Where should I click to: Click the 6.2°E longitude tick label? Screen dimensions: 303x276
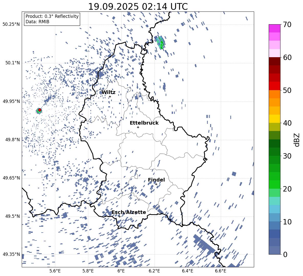pos(154,271)
